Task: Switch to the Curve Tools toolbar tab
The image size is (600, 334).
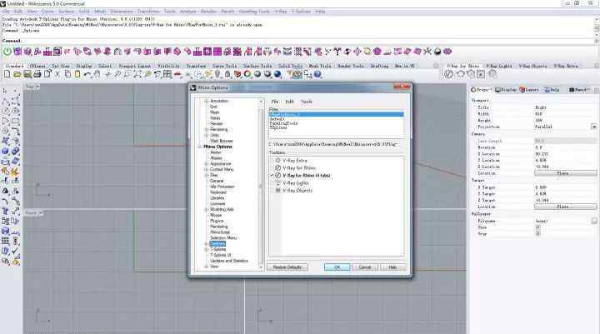Action: 225,66
